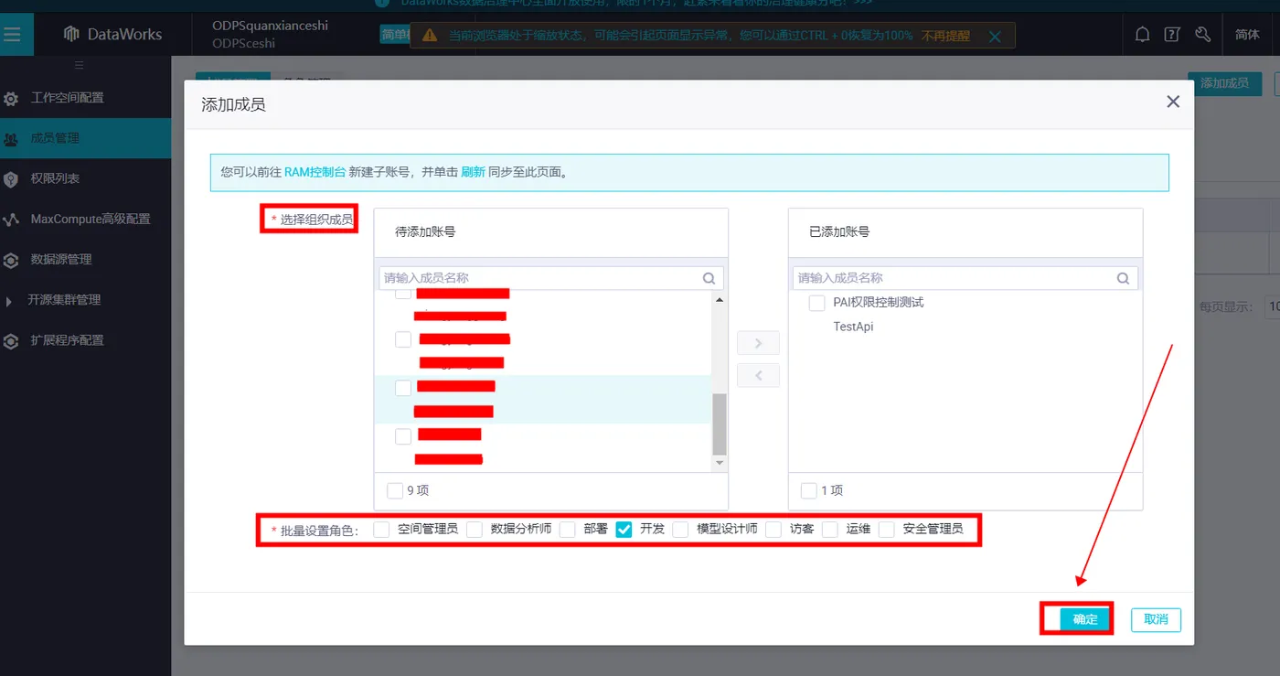Screen dimensions: 1280x676
Task: Click the 刷新 link
Action: point(473,172)
